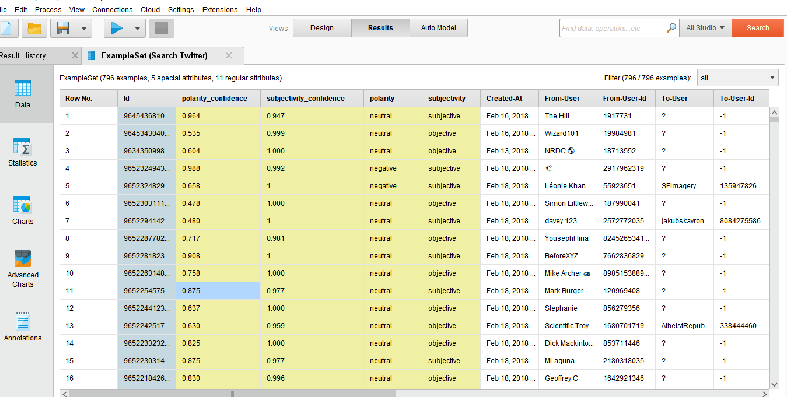Open Advanced Charts in the sidebar
This screenshot has width=787, height=397.
click(23, 269)
